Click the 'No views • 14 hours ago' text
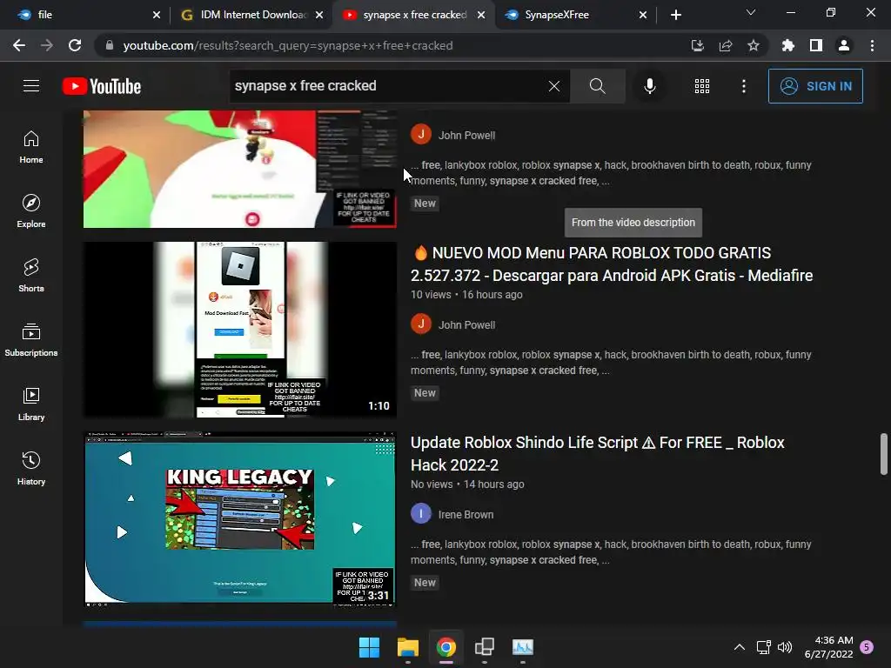 (467, 484)
